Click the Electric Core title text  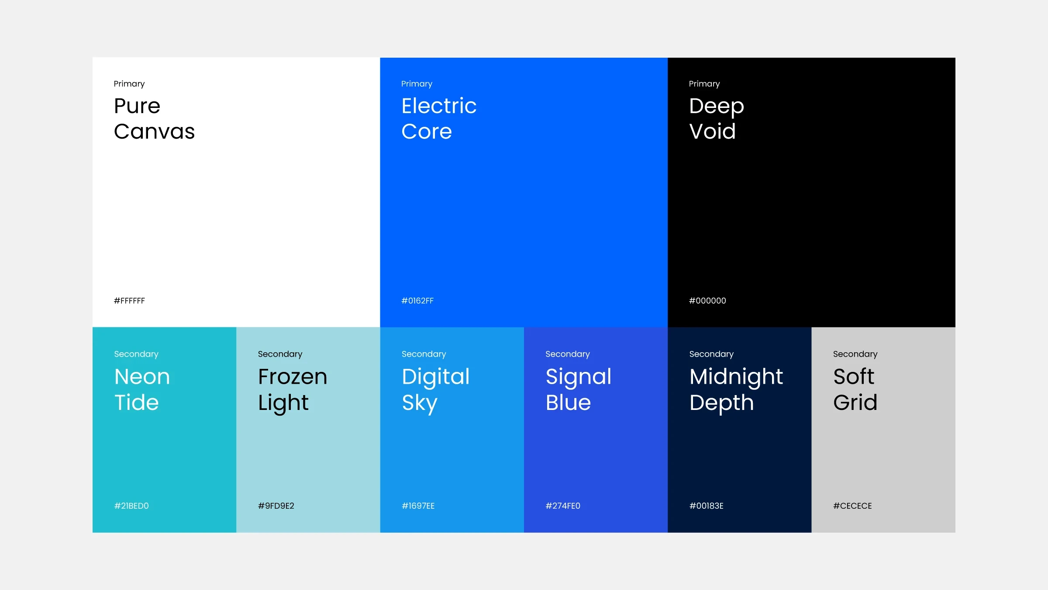pyautogui.click(x=439, y=118)
